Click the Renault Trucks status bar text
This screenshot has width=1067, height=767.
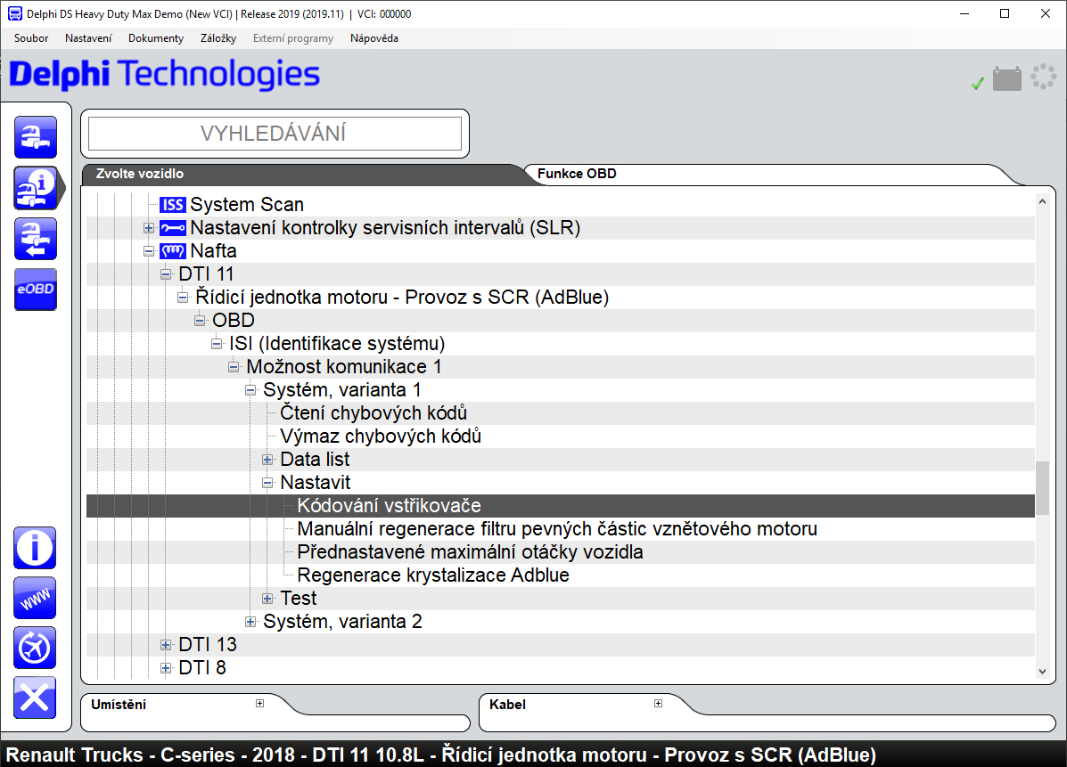[441, 755]
